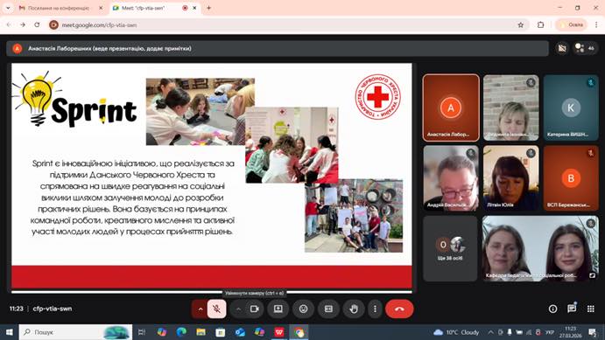Screen dimensions: 605x340
Task: Open Task View on taskbar
Action: [x=142, y=332]
